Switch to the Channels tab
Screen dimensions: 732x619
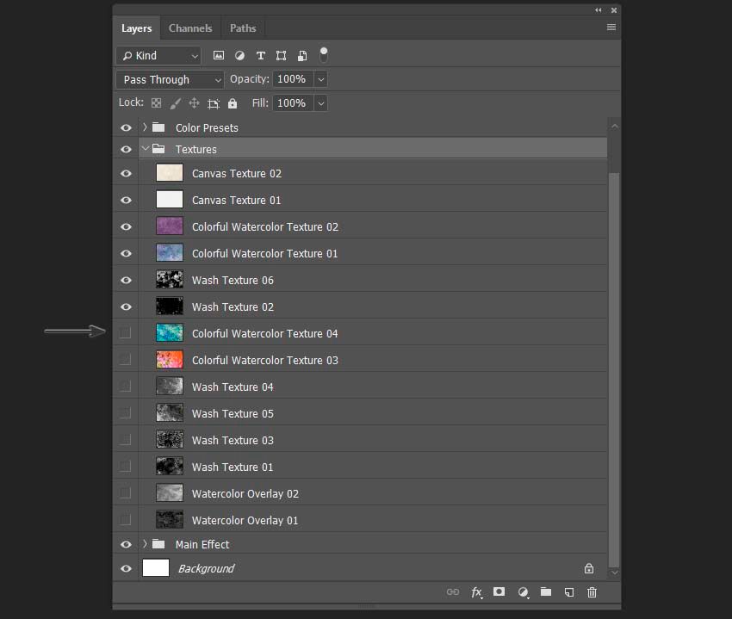[190, 28]
